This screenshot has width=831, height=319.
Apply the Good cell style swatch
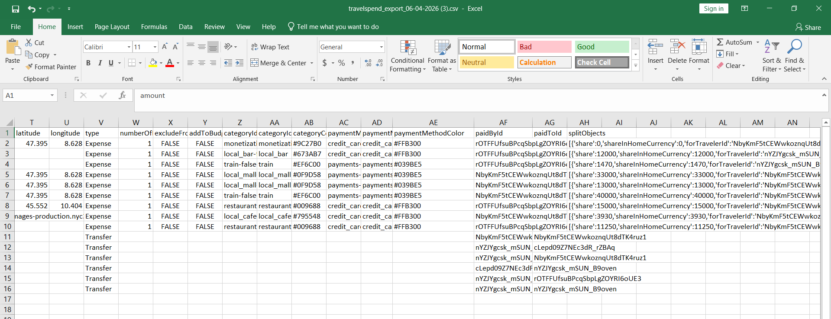point(602,47)
